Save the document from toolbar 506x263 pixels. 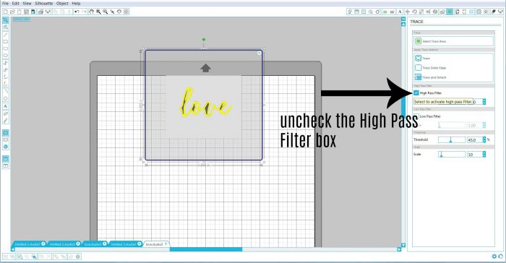click(x=26, y=12)
